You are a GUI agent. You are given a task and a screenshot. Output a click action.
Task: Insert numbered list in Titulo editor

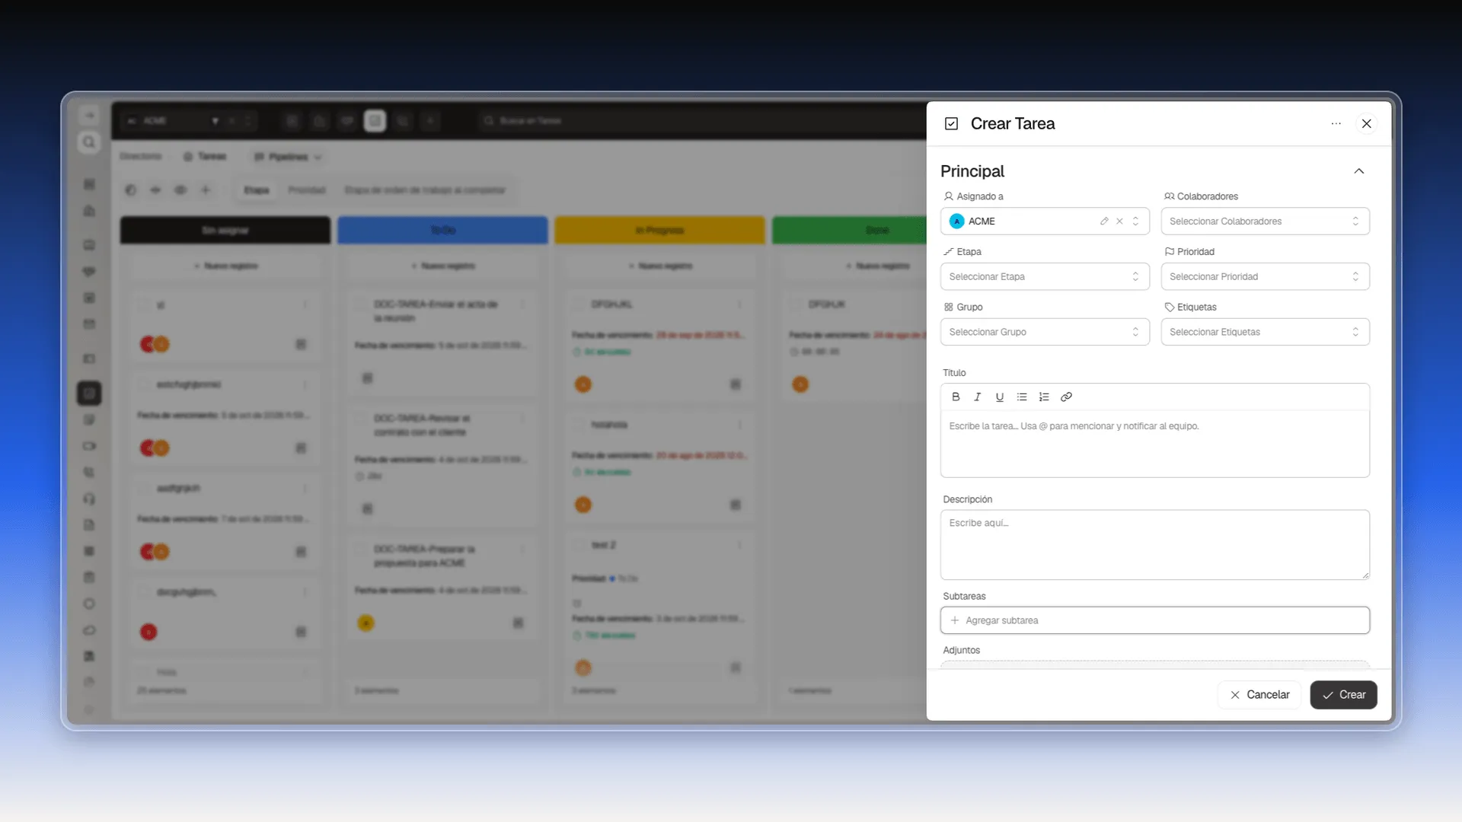(1044, 397)
